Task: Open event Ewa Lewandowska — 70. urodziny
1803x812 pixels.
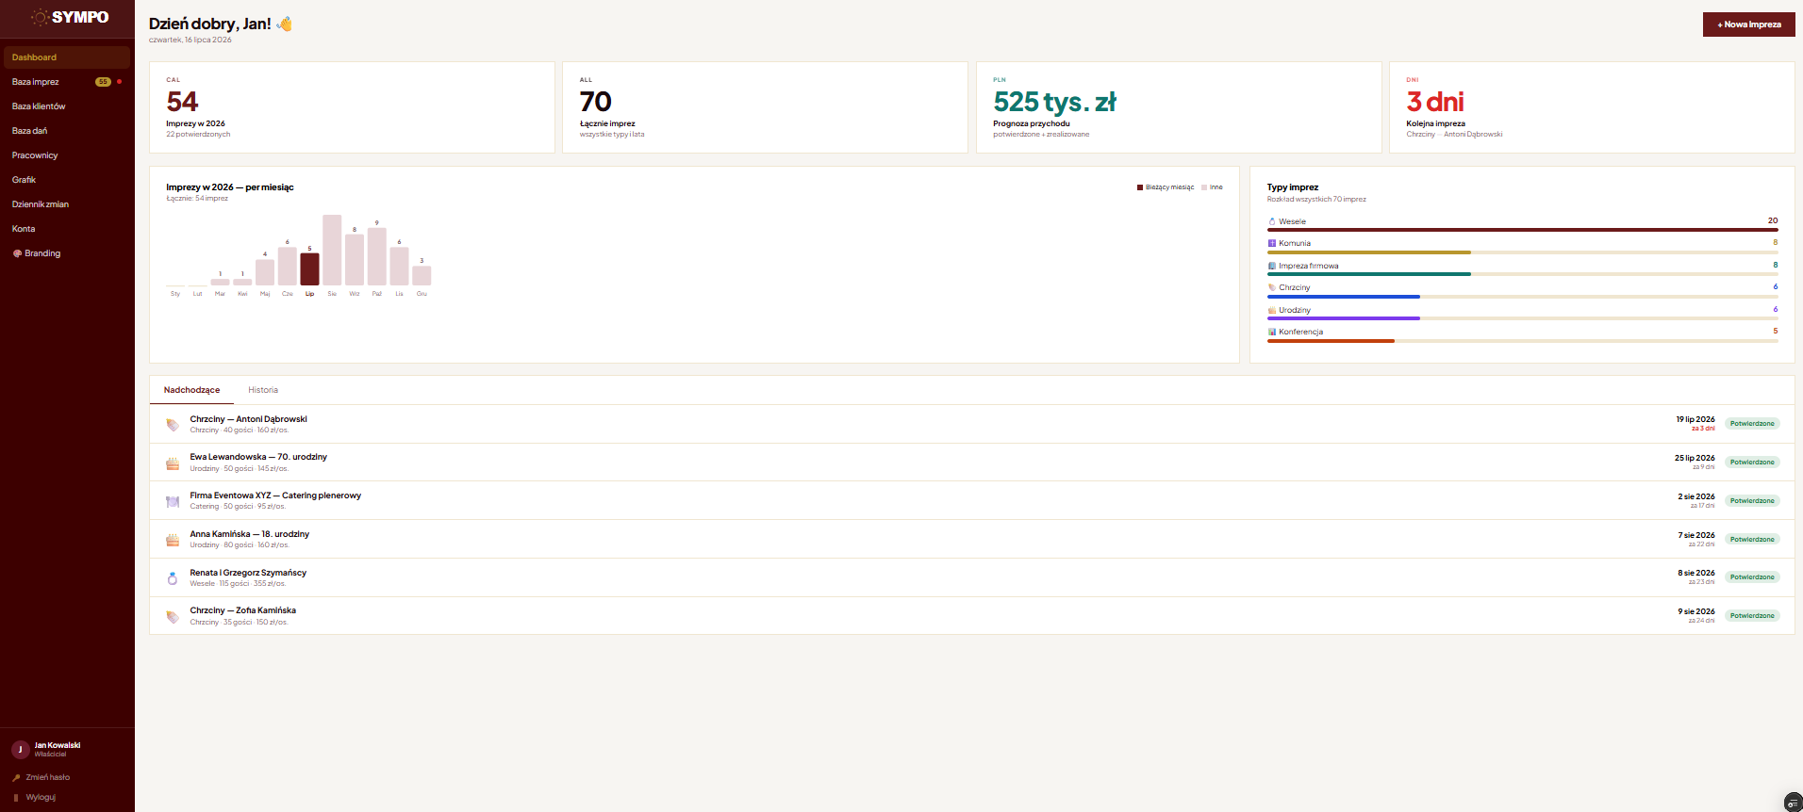Action: (971, 463)
